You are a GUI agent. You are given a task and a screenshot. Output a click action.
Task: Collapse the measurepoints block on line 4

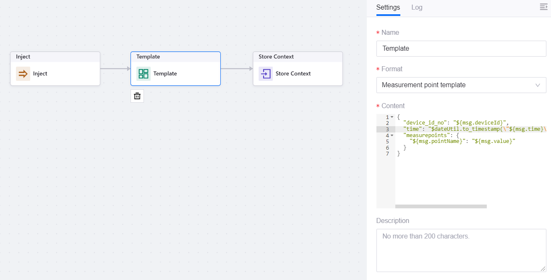click(392, 135)
